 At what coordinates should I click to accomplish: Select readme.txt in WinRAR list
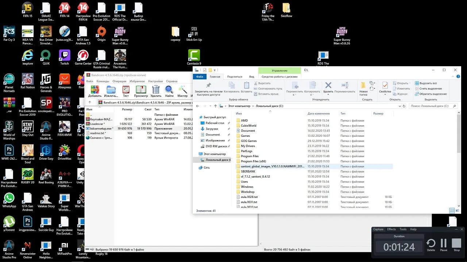[98, 133]
